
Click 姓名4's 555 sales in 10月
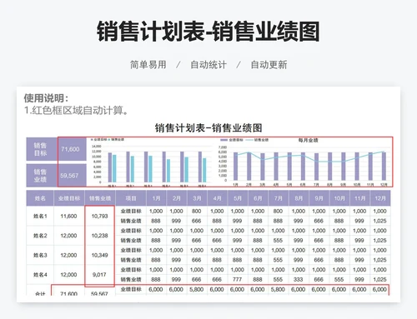339,279
